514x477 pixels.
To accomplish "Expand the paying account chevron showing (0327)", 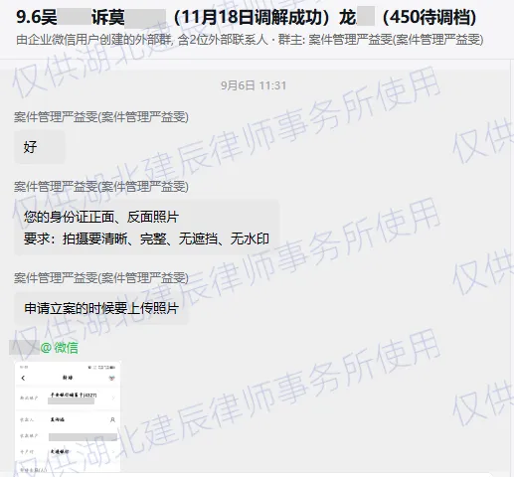I will (x=113, y=397).
